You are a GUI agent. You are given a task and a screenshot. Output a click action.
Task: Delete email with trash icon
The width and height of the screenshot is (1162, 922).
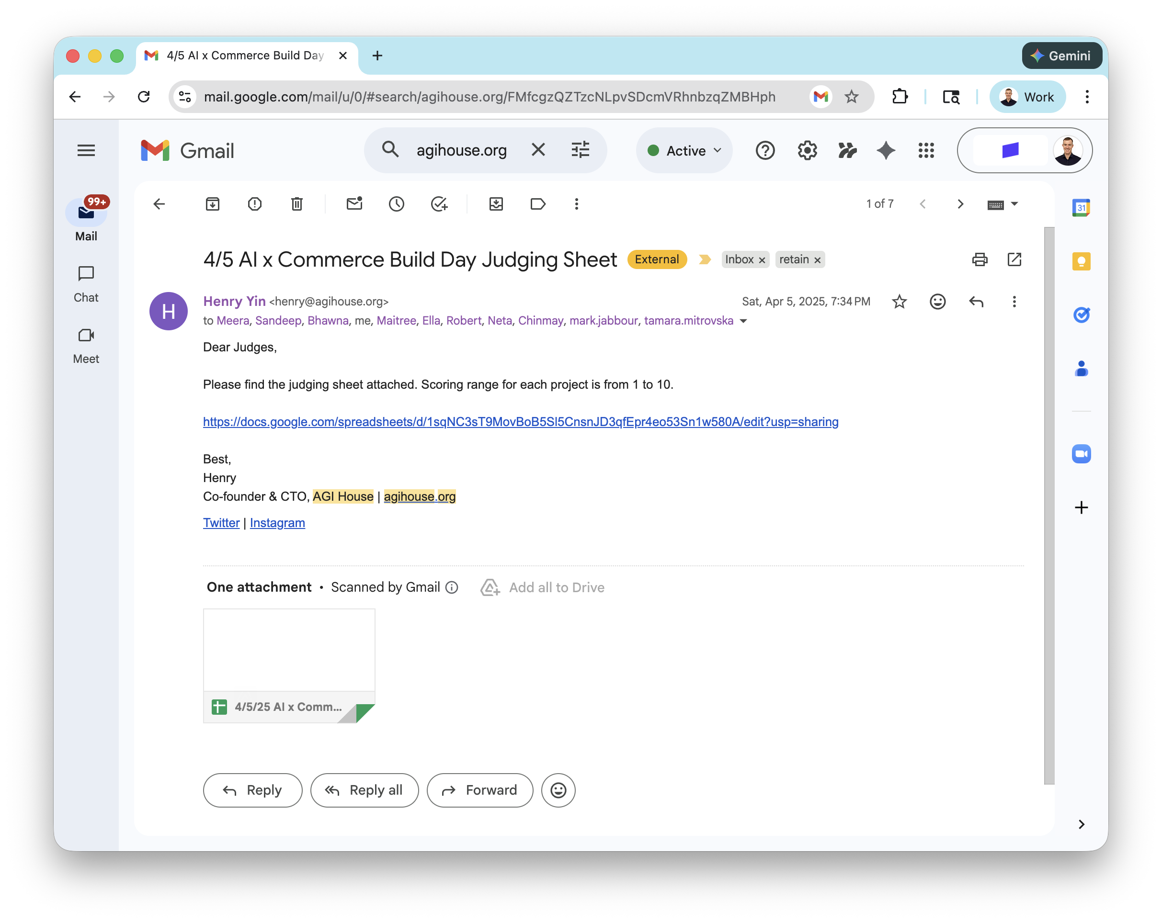296,204
